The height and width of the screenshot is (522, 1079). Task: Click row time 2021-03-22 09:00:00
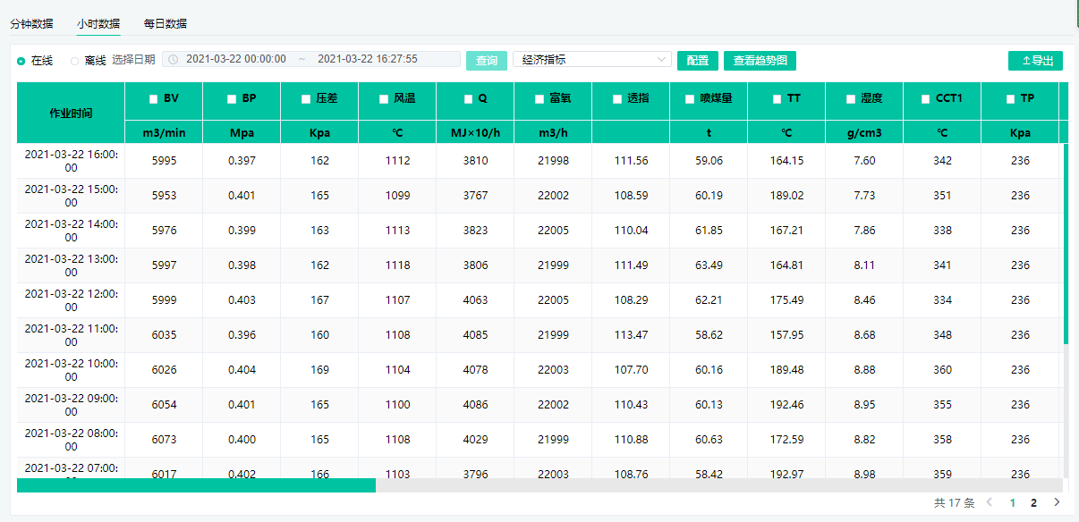click(x=71, y=405)
